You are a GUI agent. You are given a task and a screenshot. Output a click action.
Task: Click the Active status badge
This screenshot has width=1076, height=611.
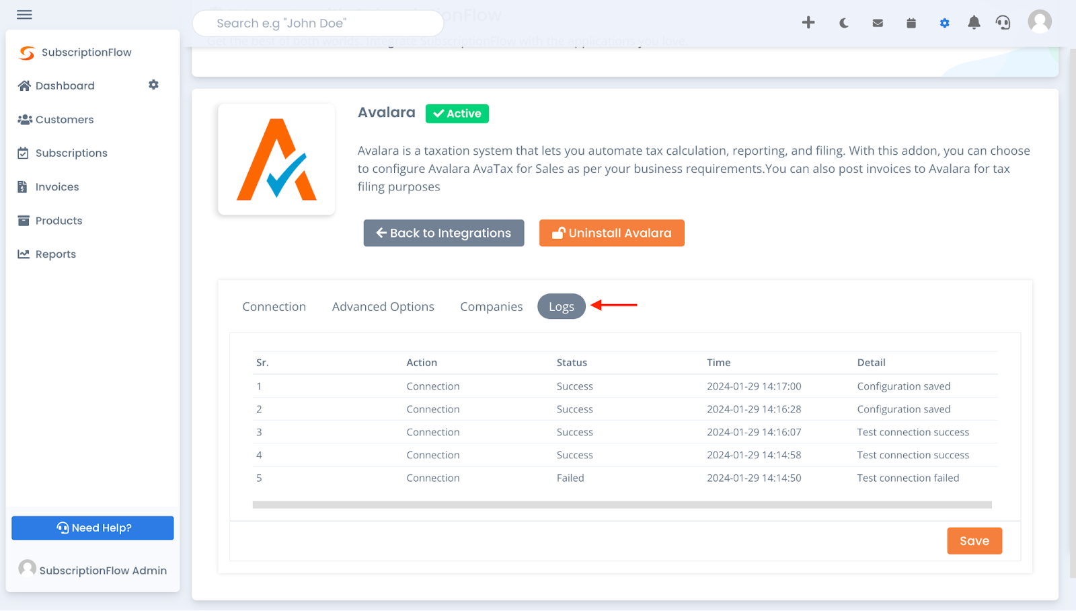click(x=457, y=113)
